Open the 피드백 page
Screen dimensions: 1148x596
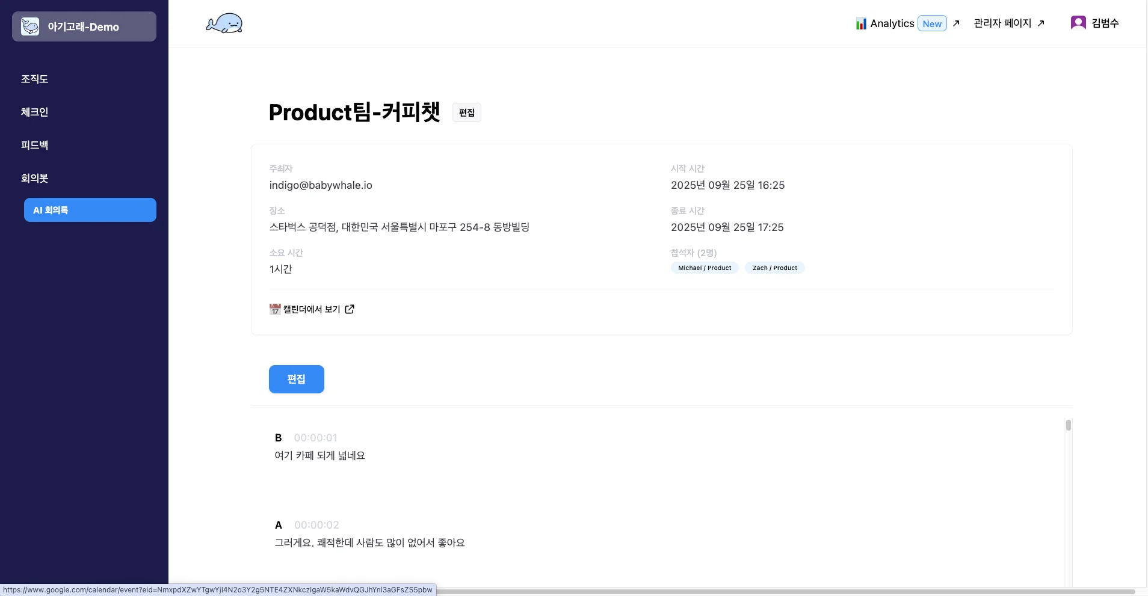click(35, 145)
